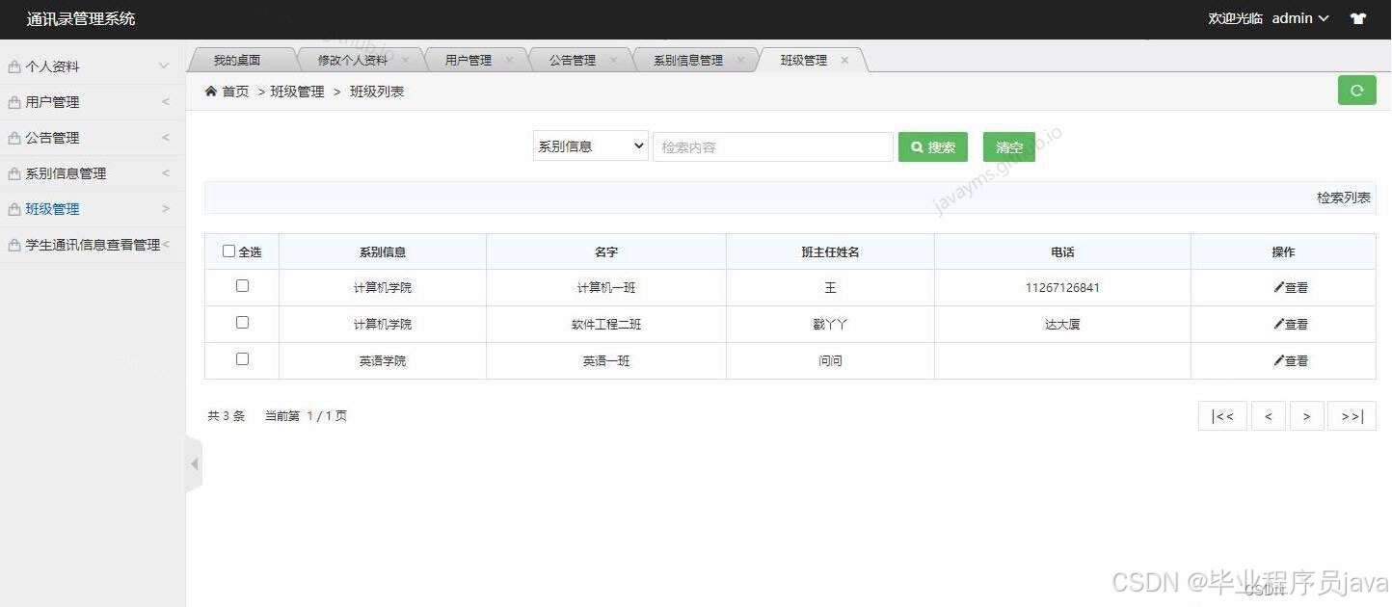Screen dimensions: 1392x607
Task: Click the shirt skin icon in header
Action: [x=1358, y=18]
